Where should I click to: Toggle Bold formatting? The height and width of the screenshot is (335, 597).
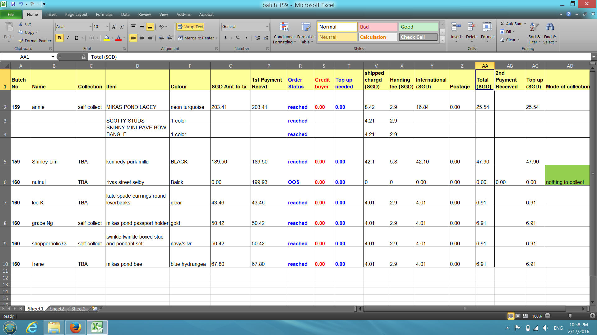[59, 38]
